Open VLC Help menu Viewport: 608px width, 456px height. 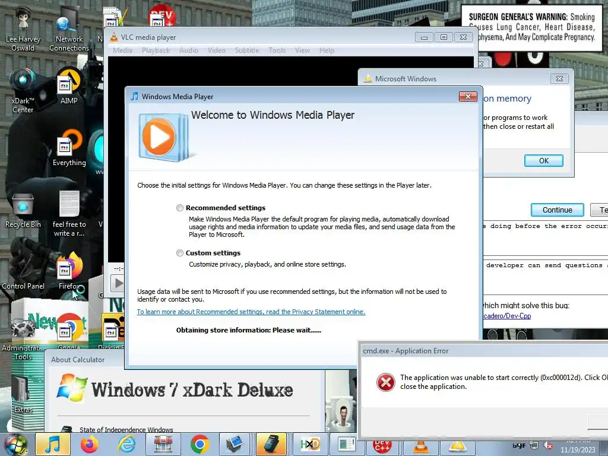(327, 50)
